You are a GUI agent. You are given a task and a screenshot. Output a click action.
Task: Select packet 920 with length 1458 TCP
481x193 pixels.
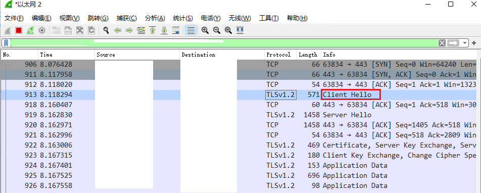pos(239,125)
